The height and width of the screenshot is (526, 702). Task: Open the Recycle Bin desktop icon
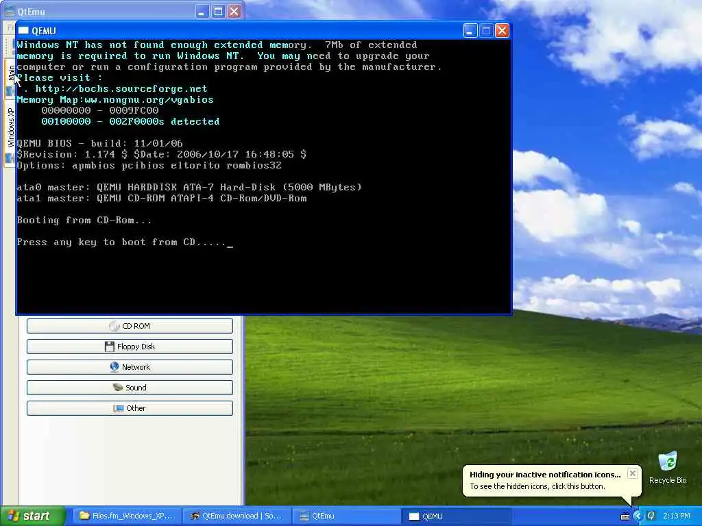[668, 468]
